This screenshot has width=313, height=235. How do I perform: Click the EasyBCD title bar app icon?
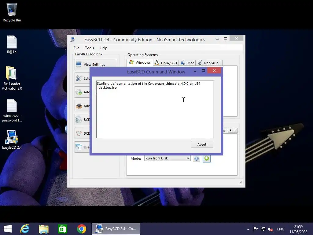(x=73, y=39)
